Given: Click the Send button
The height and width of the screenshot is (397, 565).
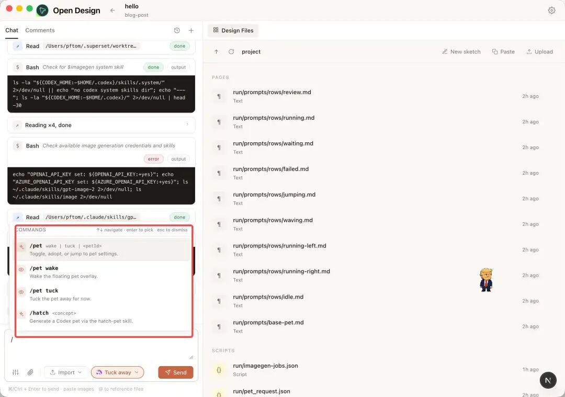Looking at the screenshot, I should (175, 372).
